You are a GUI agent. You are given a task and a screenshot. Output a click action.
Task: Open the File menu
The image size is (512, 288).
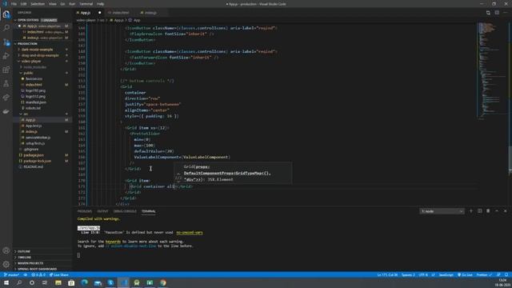[14, 4]
